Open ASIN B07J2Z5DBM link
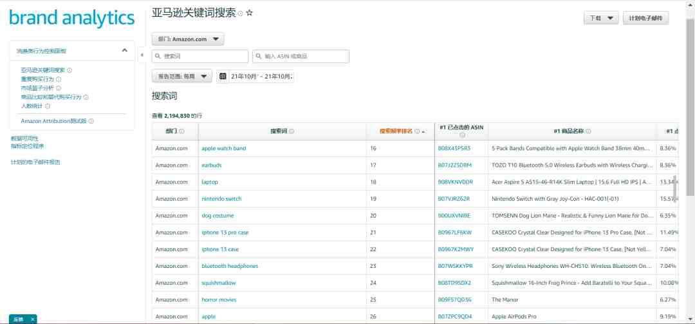This screenshot has width=695, height=324. point(455,165)
